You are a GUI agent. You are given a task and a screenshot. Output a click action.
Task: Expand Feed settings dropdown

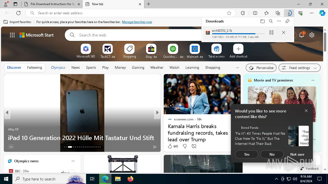click(x=299, y=68)
